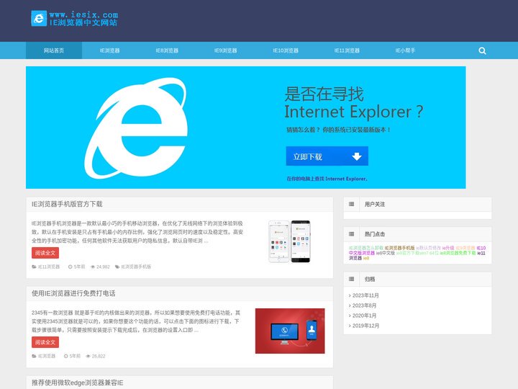
Task: Open the IE10浏览器 navigation item
Action: click(286, 50)
